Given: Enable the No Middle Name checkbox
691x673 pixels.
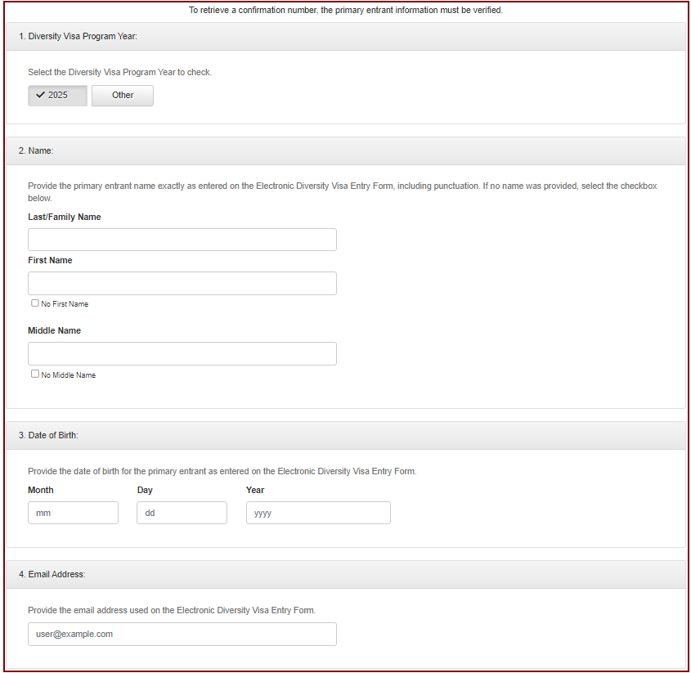Looking at the screenshot, I should coord(35,374).
